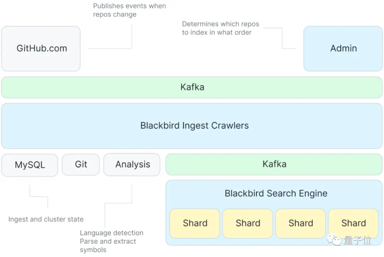
Task: Click the 'Ingest and cluster state' label
Action: coord(46,219)
